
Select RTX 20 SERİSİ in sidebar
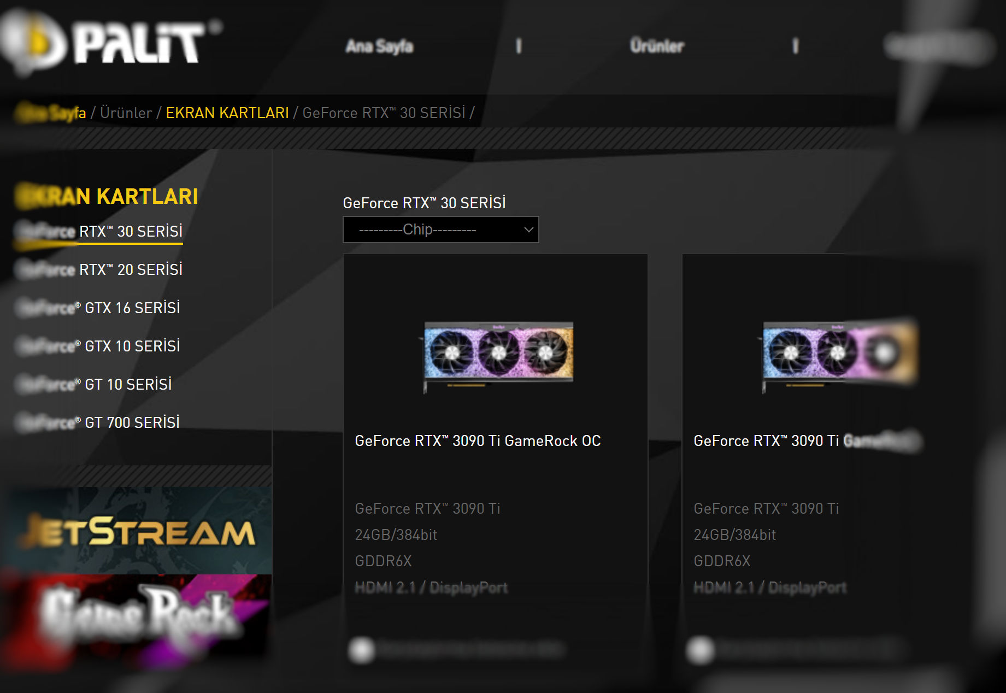click(x=99, y=270)
